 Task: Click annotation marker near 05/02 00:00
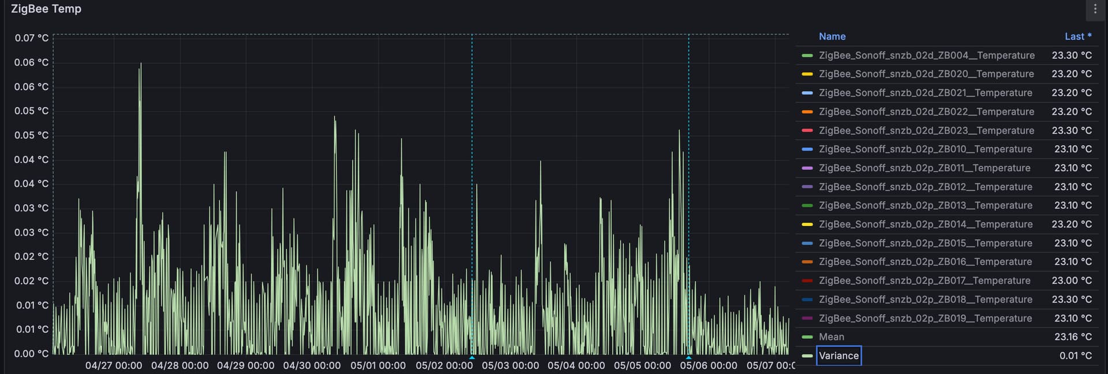(x=472, y=357)
